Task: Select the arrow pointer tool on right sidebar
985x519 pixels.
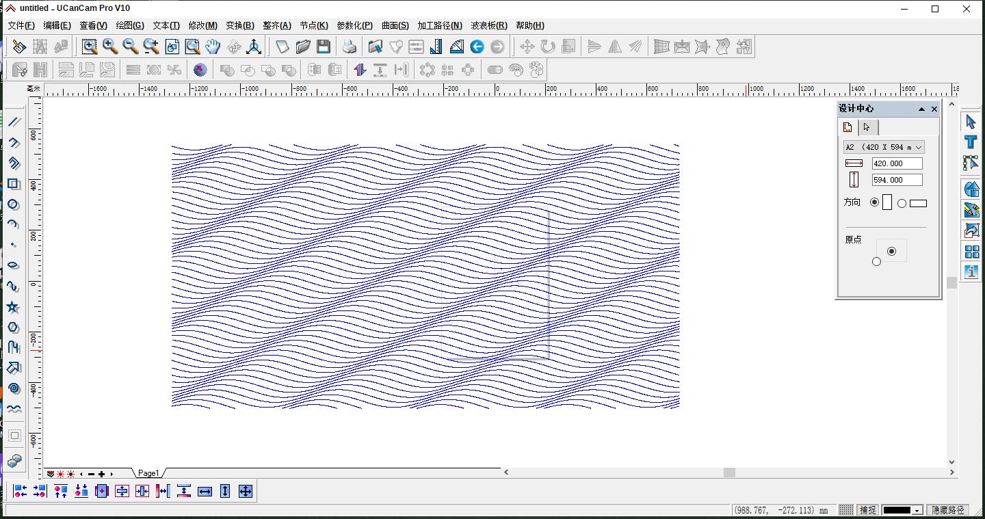Action: [971, 122]
